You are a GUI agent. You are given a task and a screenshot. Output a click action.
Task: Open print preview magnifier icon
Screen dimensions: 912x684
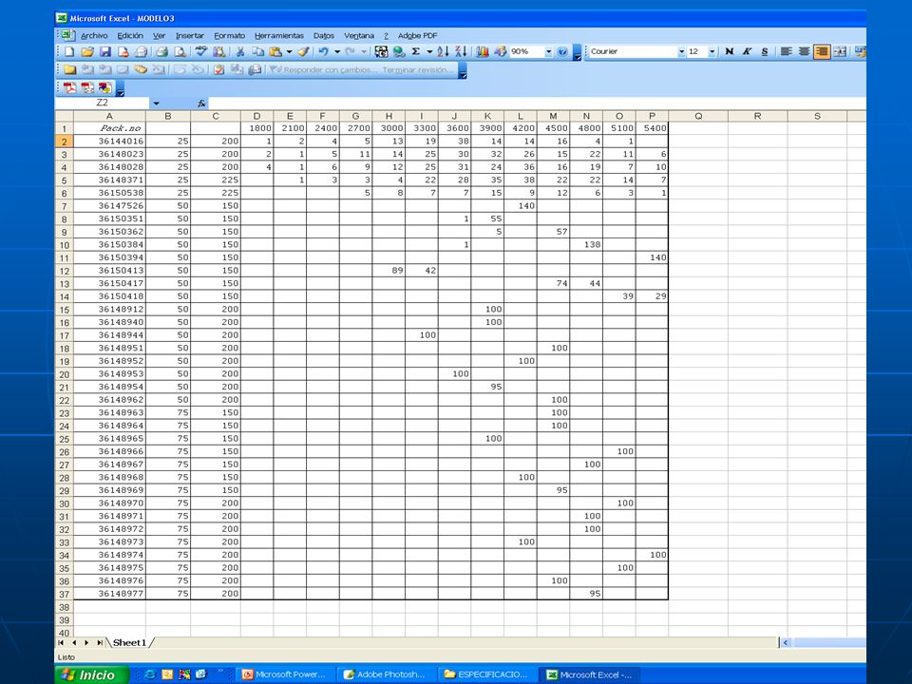180,51
